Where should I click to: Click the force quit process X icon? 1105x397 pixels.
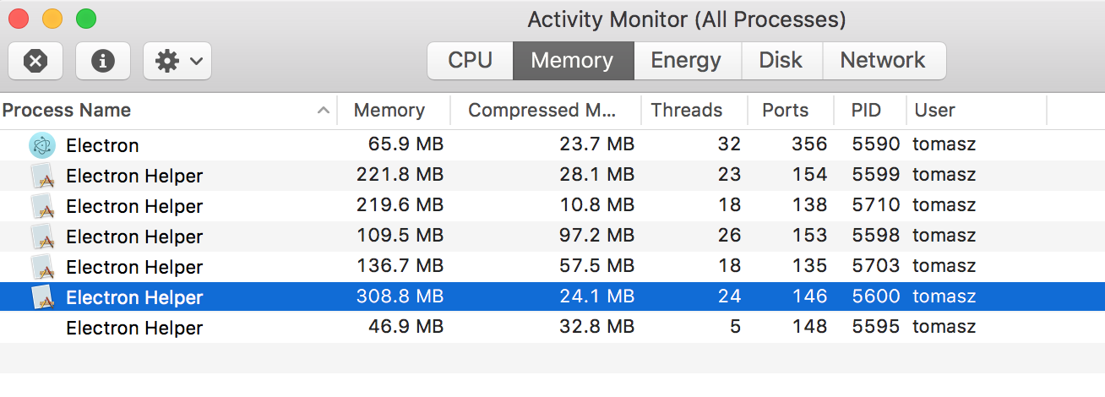pos(35,61)
